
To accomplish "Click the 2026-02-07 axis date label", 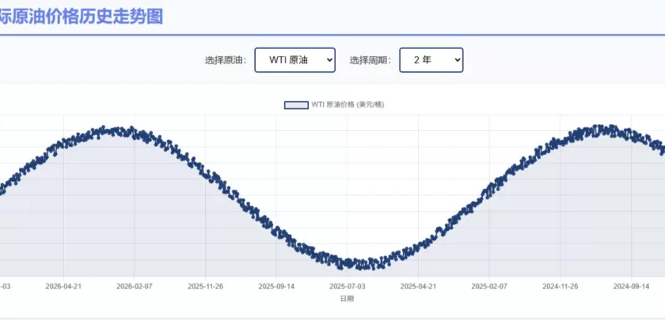I will pos(134,286).
